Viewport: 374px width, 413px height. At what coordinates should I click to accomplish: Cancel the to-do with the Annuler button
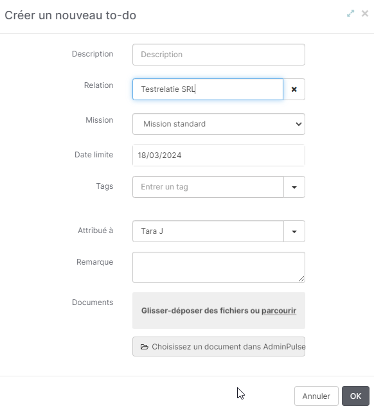(316, 396)
